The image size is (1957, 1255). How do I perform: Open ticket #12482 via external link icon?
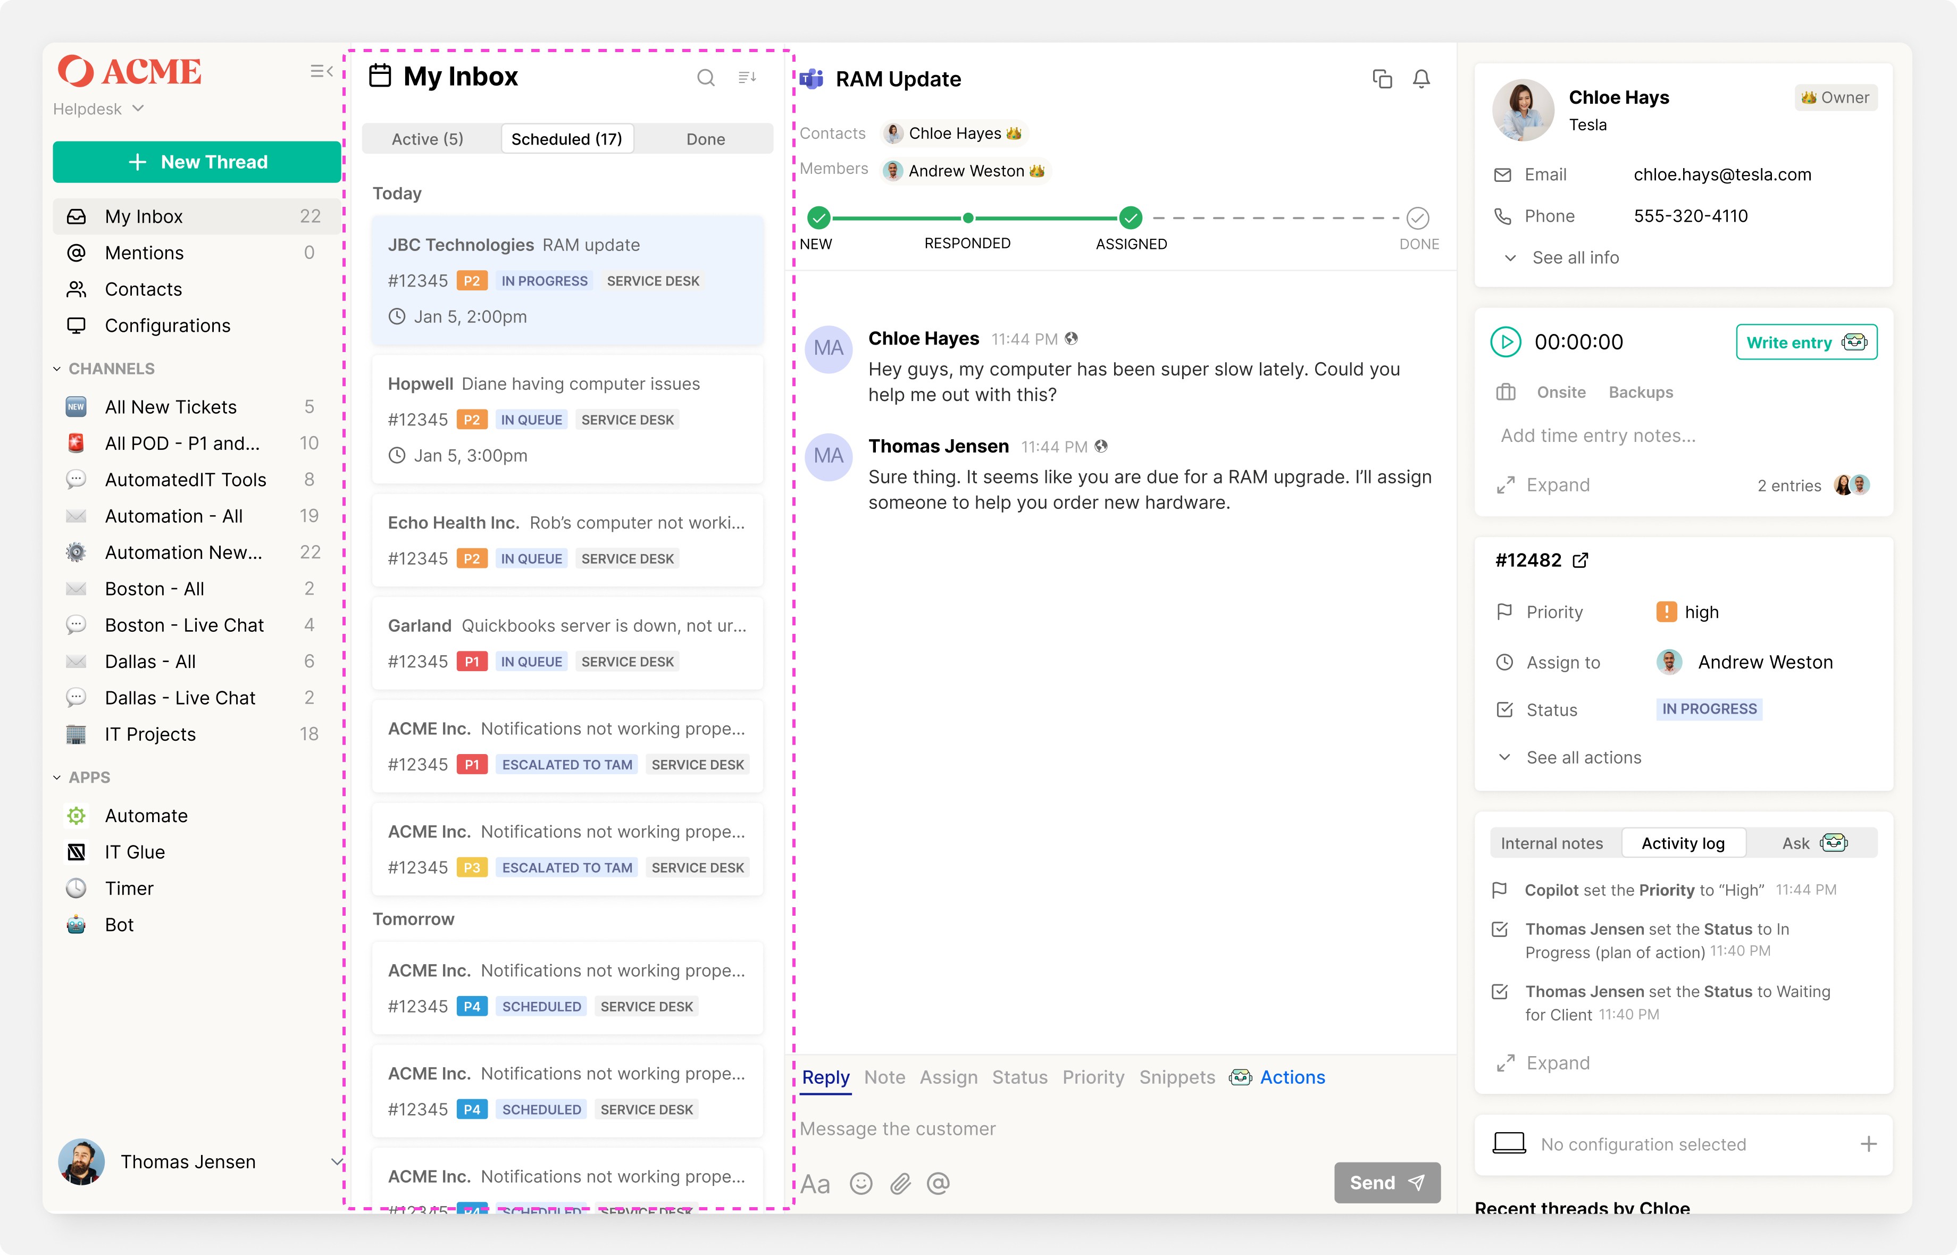click(1580, 560)
